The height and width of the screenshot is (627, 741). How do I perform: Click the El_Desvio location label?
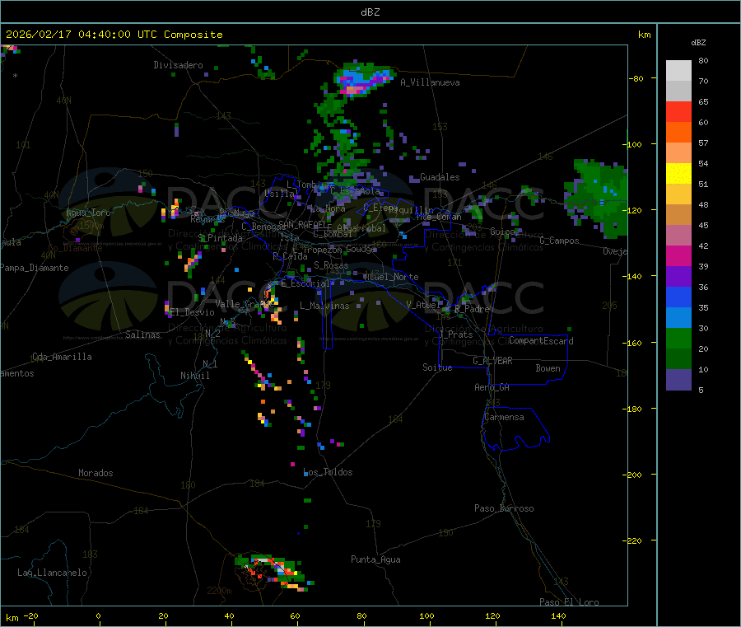tap(192, 312)
